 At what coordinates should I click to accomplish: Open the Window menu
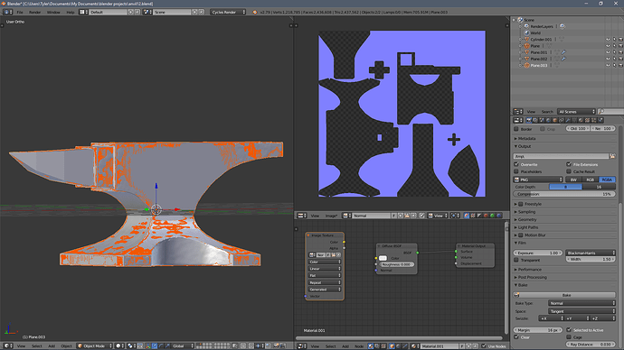tap(53, 12)
